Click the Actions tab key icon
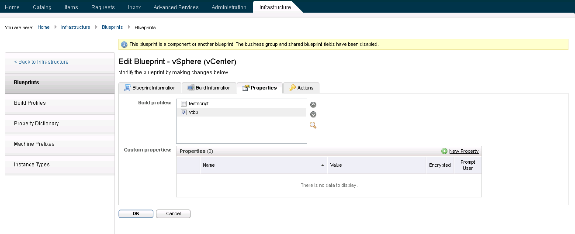575x234 pixels. [292, 88]
